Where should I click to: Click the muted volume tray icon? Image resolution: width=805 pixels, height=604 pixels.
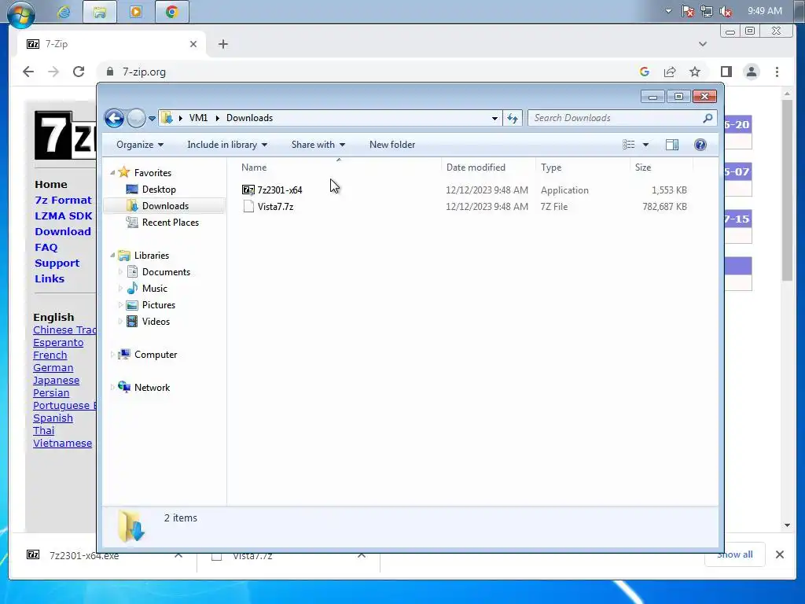(x=726, y=11)
